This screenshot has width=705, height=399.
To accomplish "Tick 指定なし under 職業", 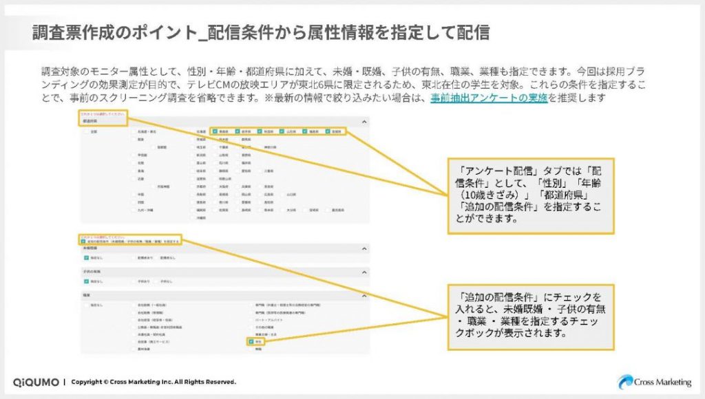I will 86,305.
